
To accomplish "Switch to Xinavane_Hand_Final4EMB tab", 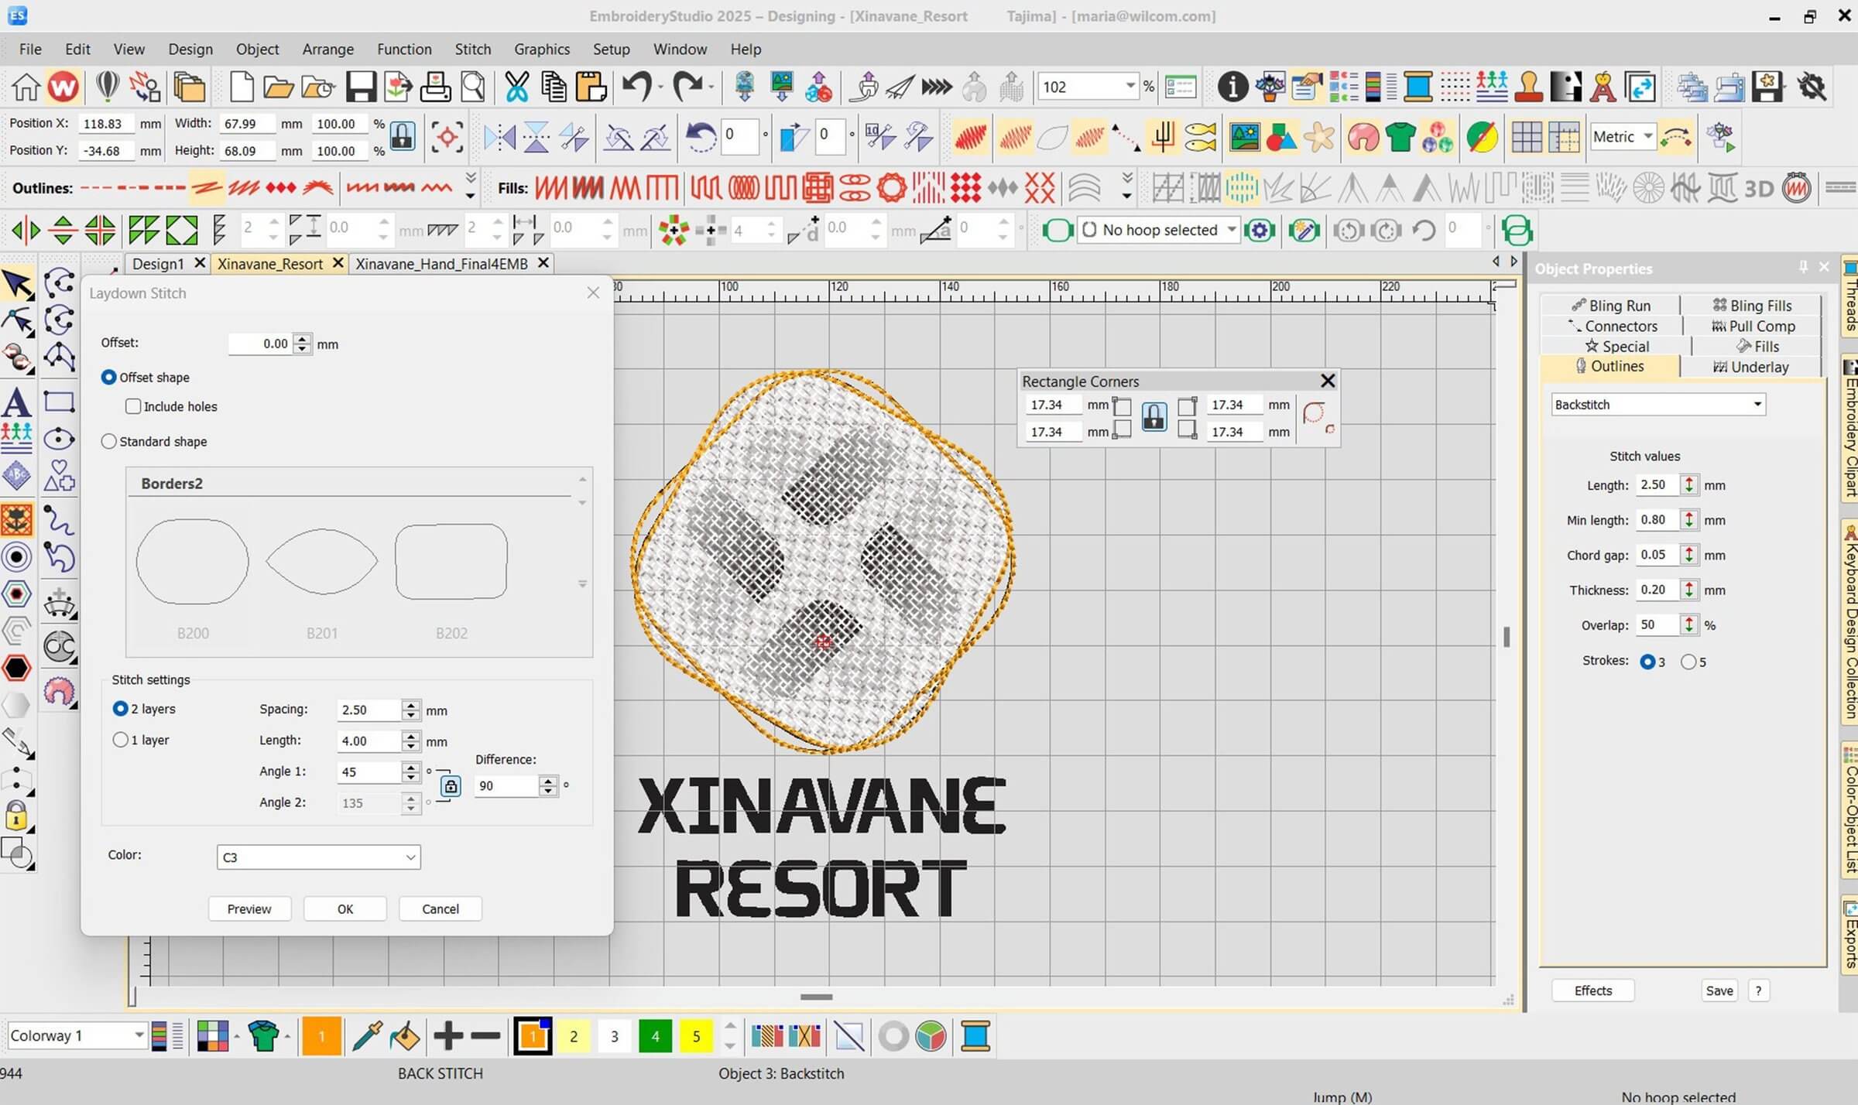I will [441, 264].
